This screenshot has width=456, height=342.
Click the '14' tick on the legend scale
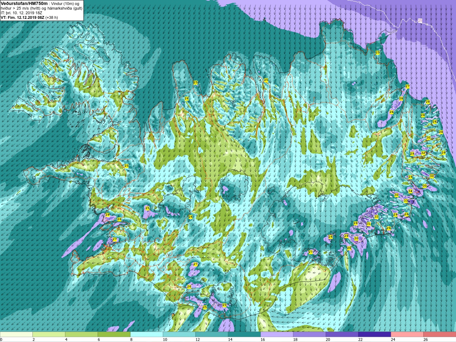tap(230, 340)
